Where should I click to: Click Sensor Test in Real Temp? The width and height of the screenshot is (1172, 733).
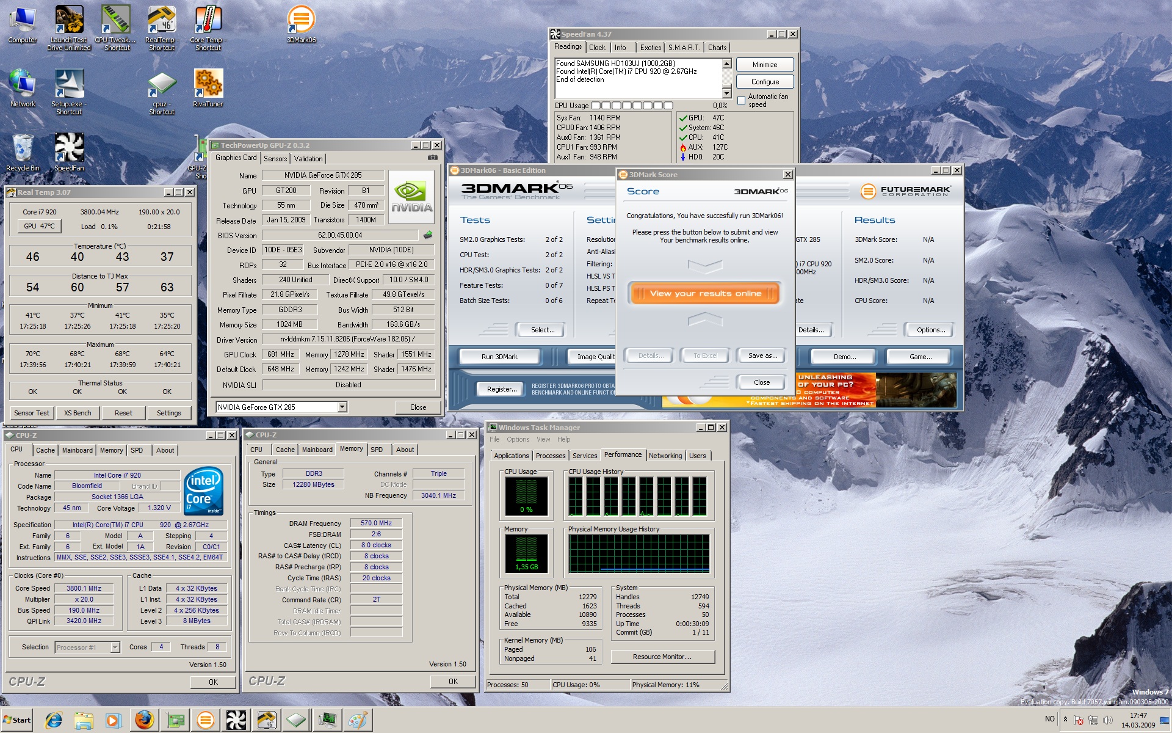32,413
